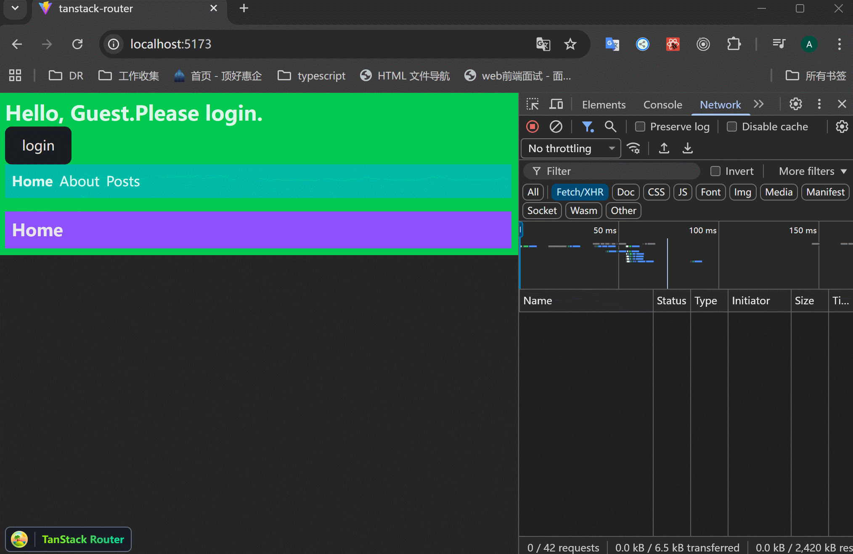The image size is (853, 554).
Task: Open TanStack Router devtools badge
Action: [69, 539]
